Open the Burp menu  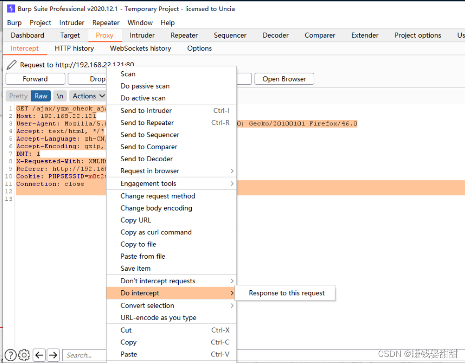(14, 22)
